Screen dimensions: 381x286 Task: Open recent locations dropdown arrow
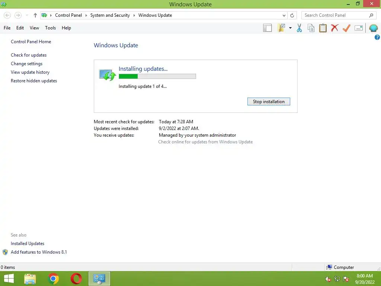click(x=27, y=15)
